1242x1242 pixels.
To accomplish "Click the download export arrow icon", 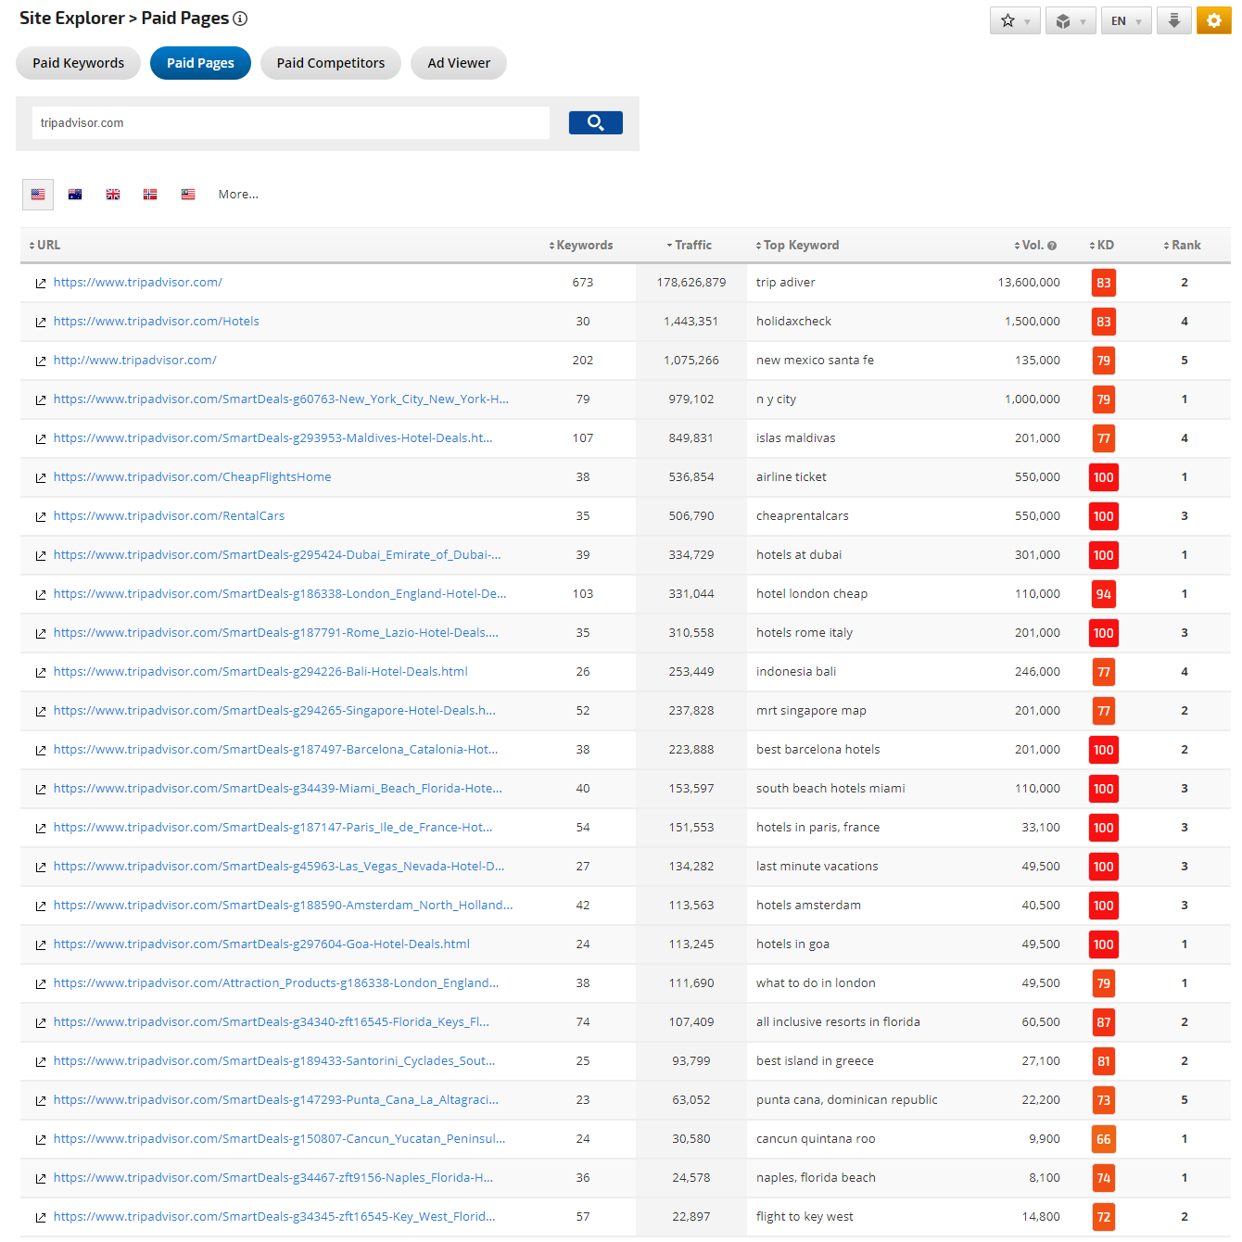I will tap(1173, 20).
